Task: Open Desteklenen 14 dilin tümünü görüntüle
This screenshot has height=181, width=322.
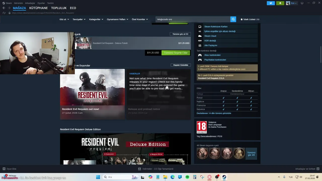Action: (214, 113)
